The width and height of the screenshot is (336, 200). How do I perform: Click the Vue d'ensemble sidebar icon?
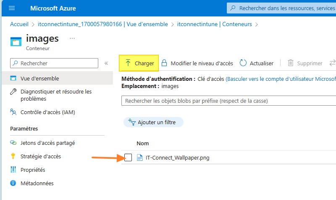click(x=13, y=78)
